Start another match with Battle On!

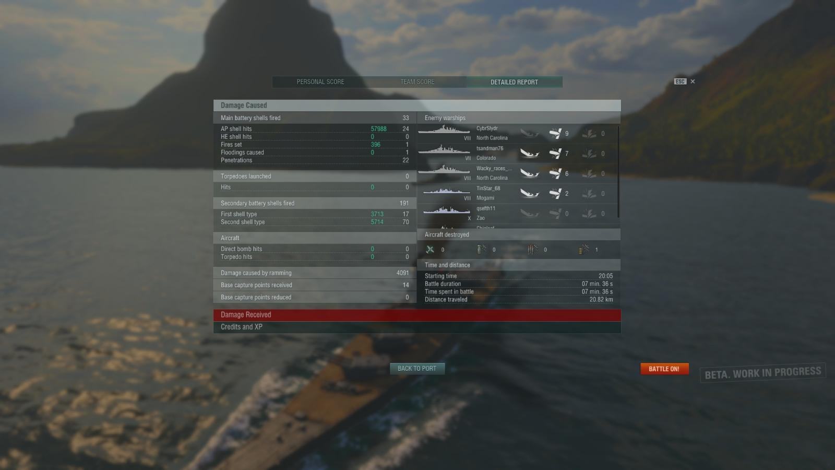664,369
